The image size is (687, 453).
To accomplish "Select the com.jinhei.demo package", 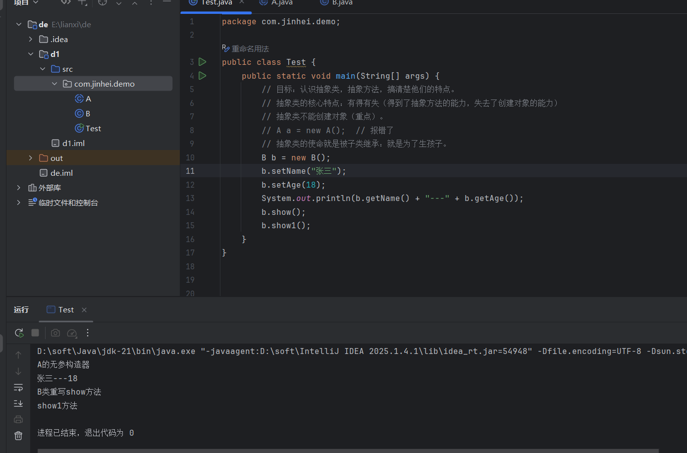I will click(93, 84).
